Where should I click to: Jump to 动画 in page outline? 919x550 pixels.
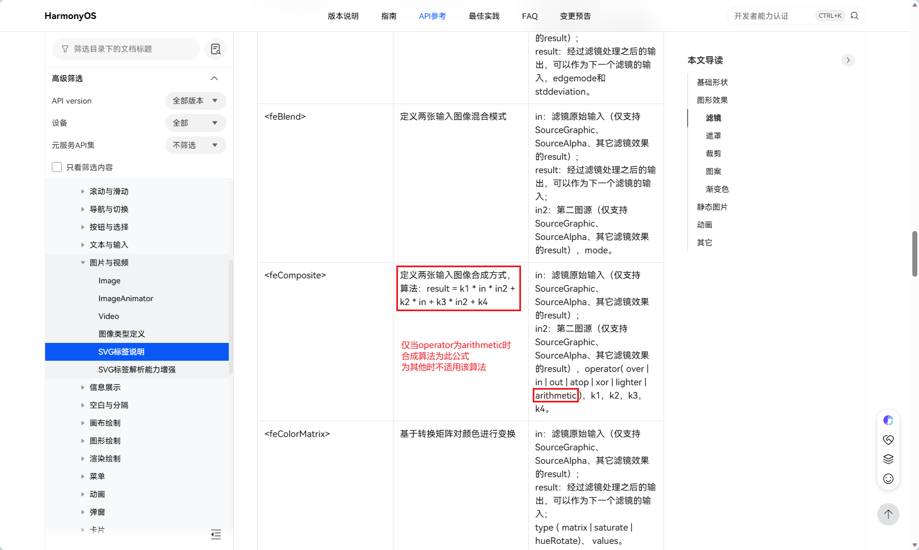[x=704, y=225]
